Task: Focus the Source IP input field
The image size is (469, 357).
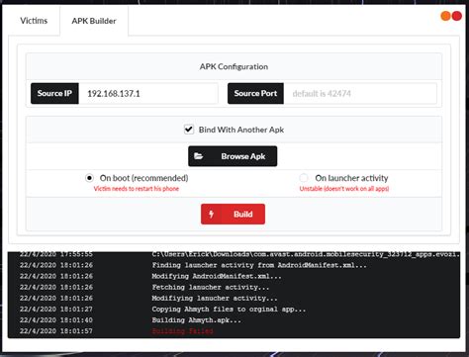Action: pyautogui.click(x=148, y=93)
